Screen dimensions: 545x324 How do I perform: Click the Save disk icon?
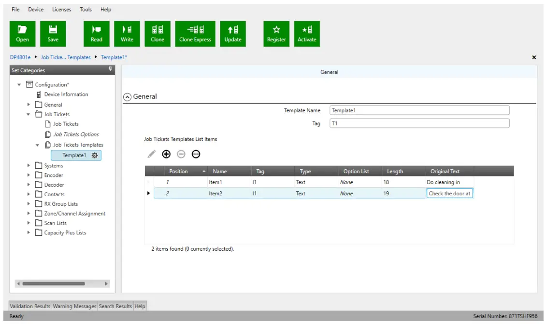(x=53, y=34)
